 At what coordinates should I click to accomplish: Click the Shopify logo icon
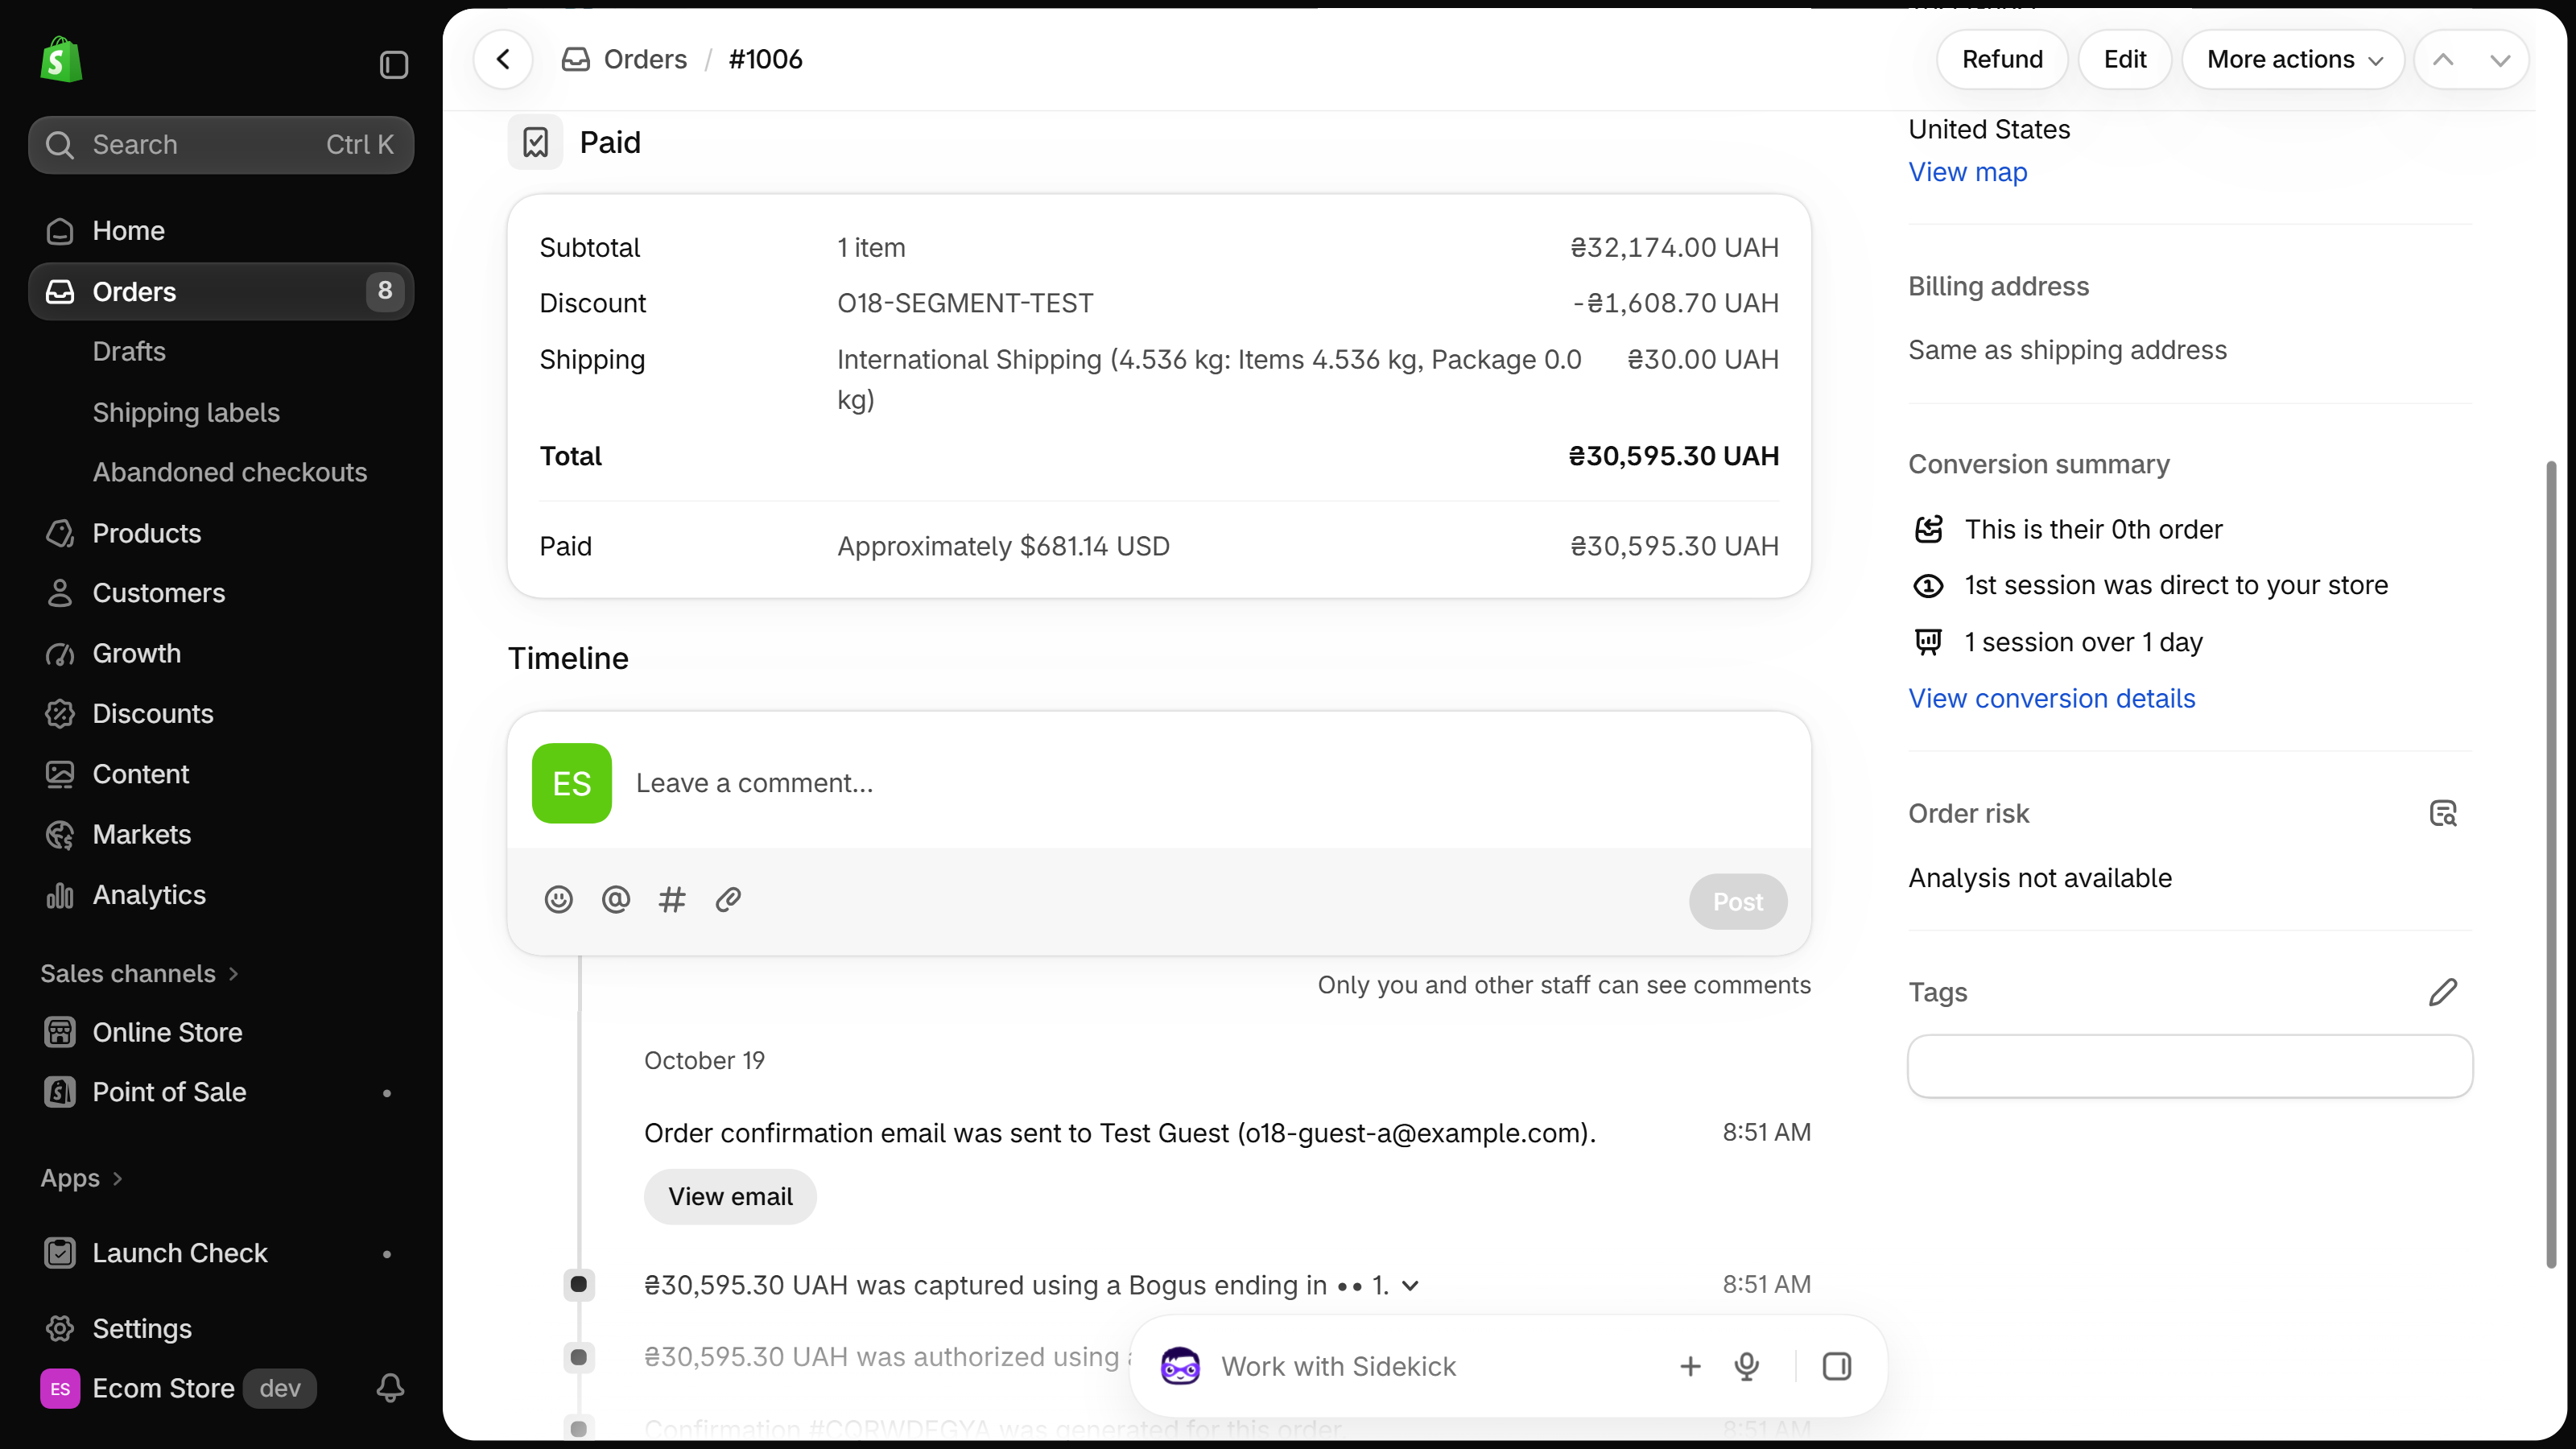(61, 60)
